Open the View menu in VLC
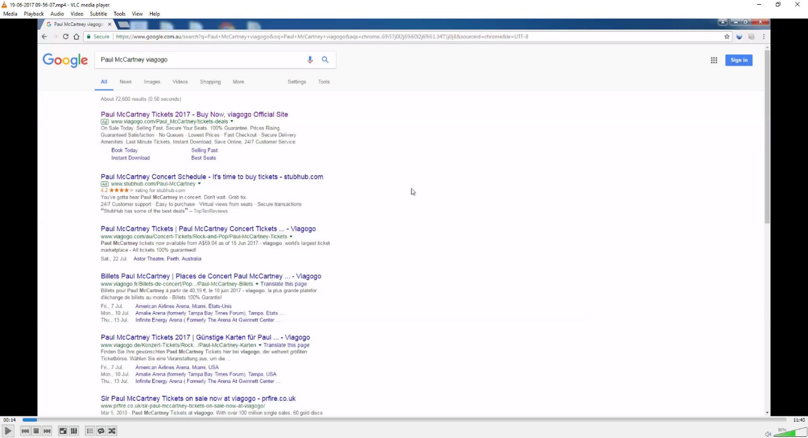 [137, 13]
